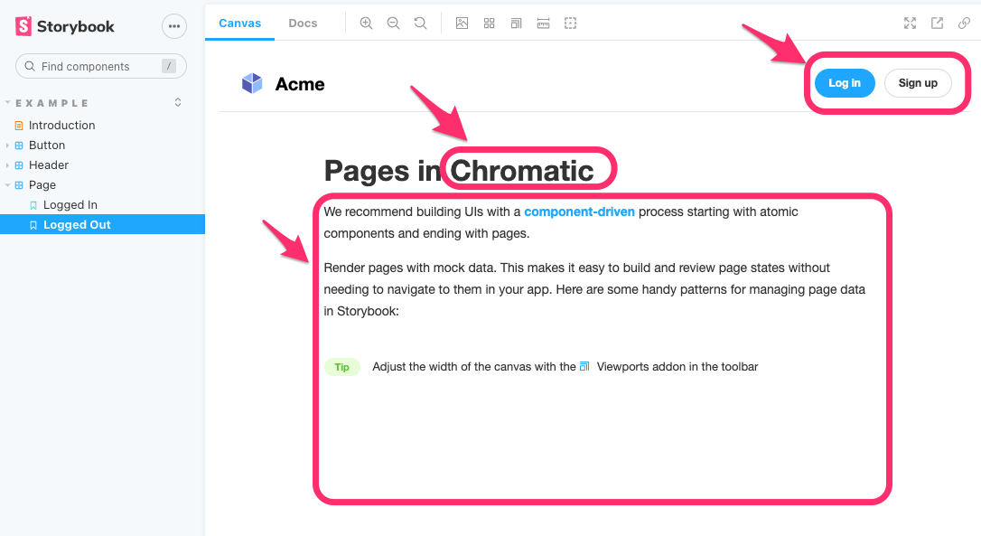The height and width of the screenshot is (536, 981).
Task: Open the Viewports size toolbar icon
Action: 516,24
